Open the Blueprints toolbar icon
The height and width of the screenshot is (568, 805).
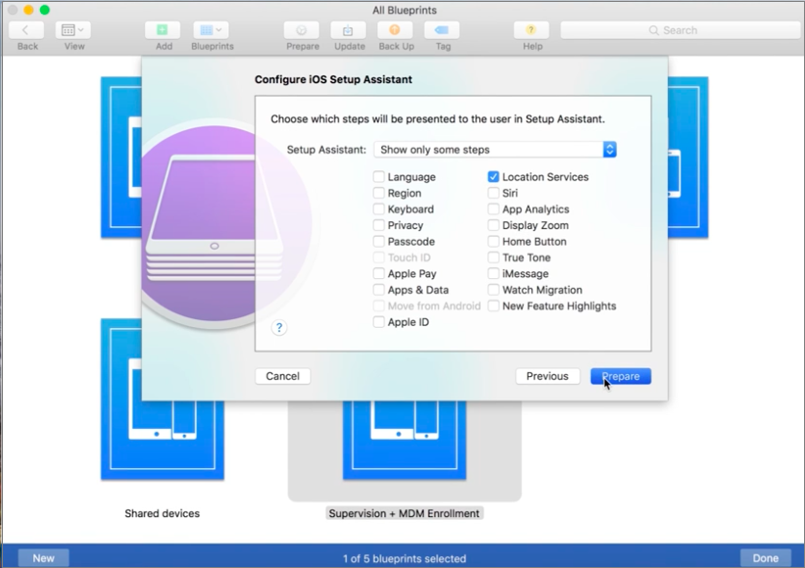(212, 30)
